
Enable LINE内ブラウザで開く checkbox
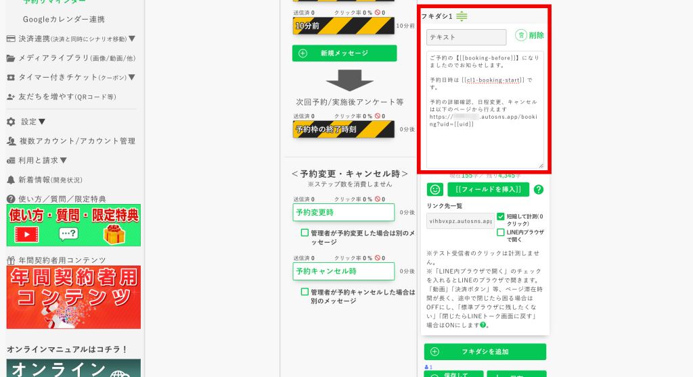click(x=500, y=232)
